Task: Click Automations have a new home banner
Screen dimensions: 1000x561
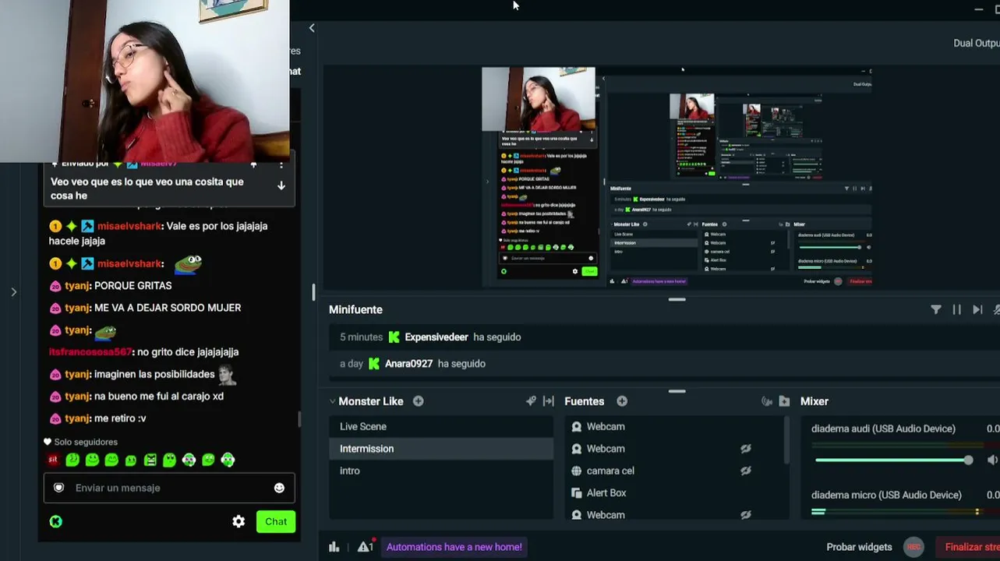Action: [454, 547]
